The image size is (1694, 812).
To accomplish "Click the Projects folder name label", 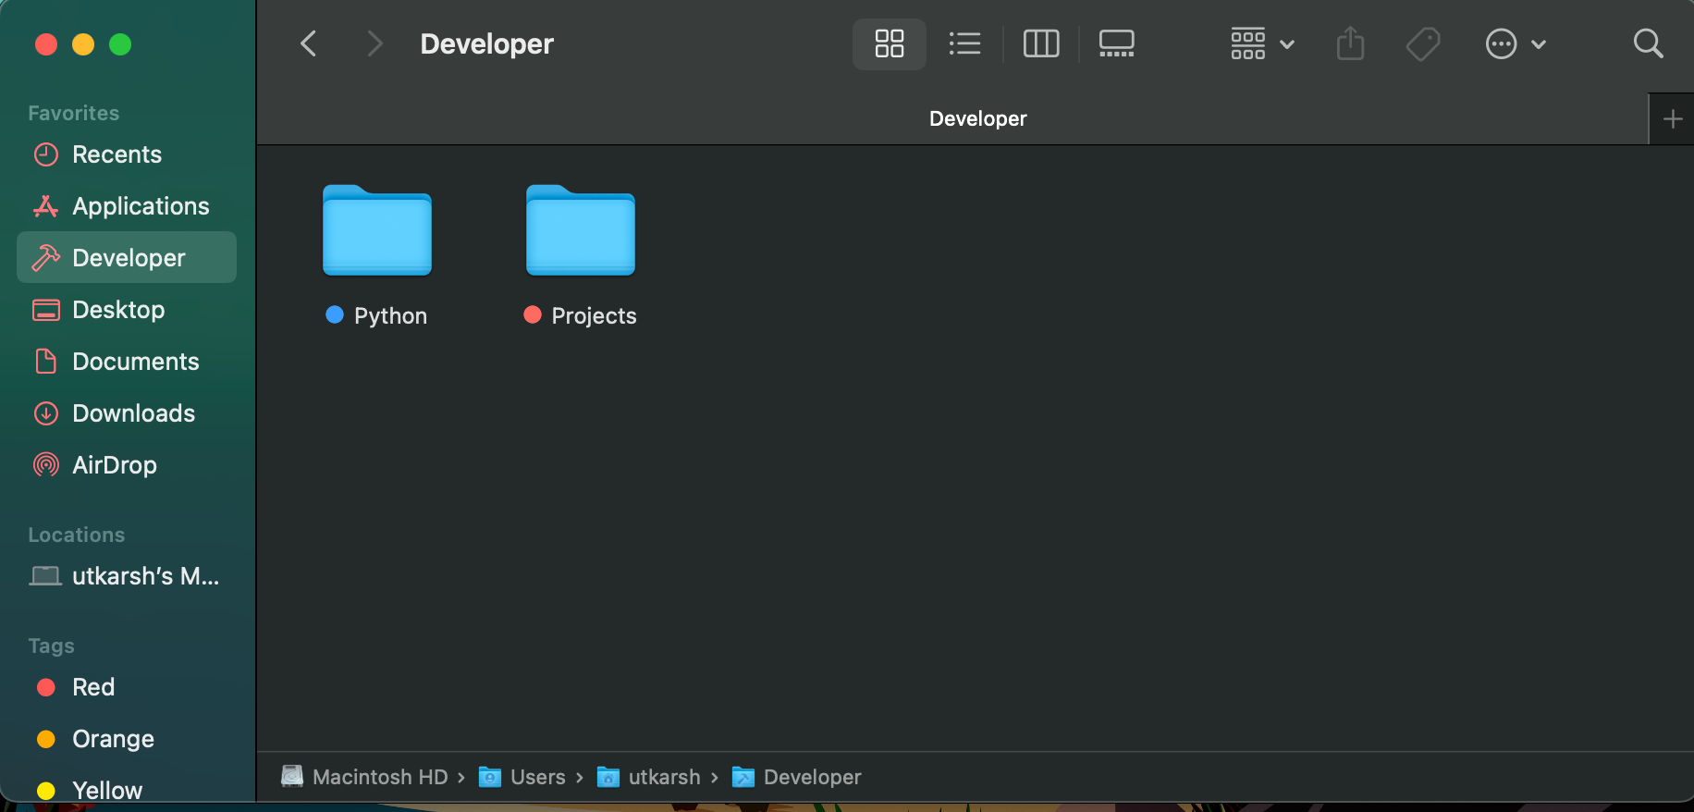I will click(x=594, y=316).
